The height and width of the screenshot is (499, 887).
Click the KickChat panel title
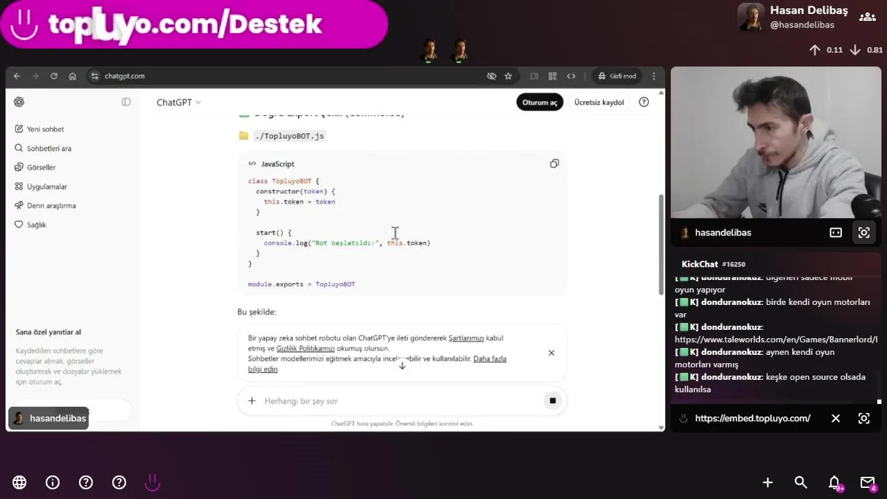click(x=699, y=264)
